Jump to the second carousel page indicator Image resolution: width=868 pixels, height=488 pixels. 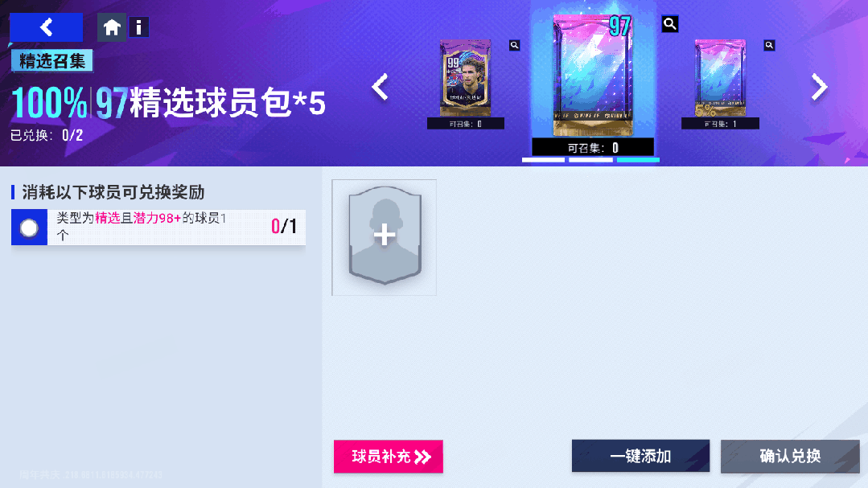click(x=590, y=160)
